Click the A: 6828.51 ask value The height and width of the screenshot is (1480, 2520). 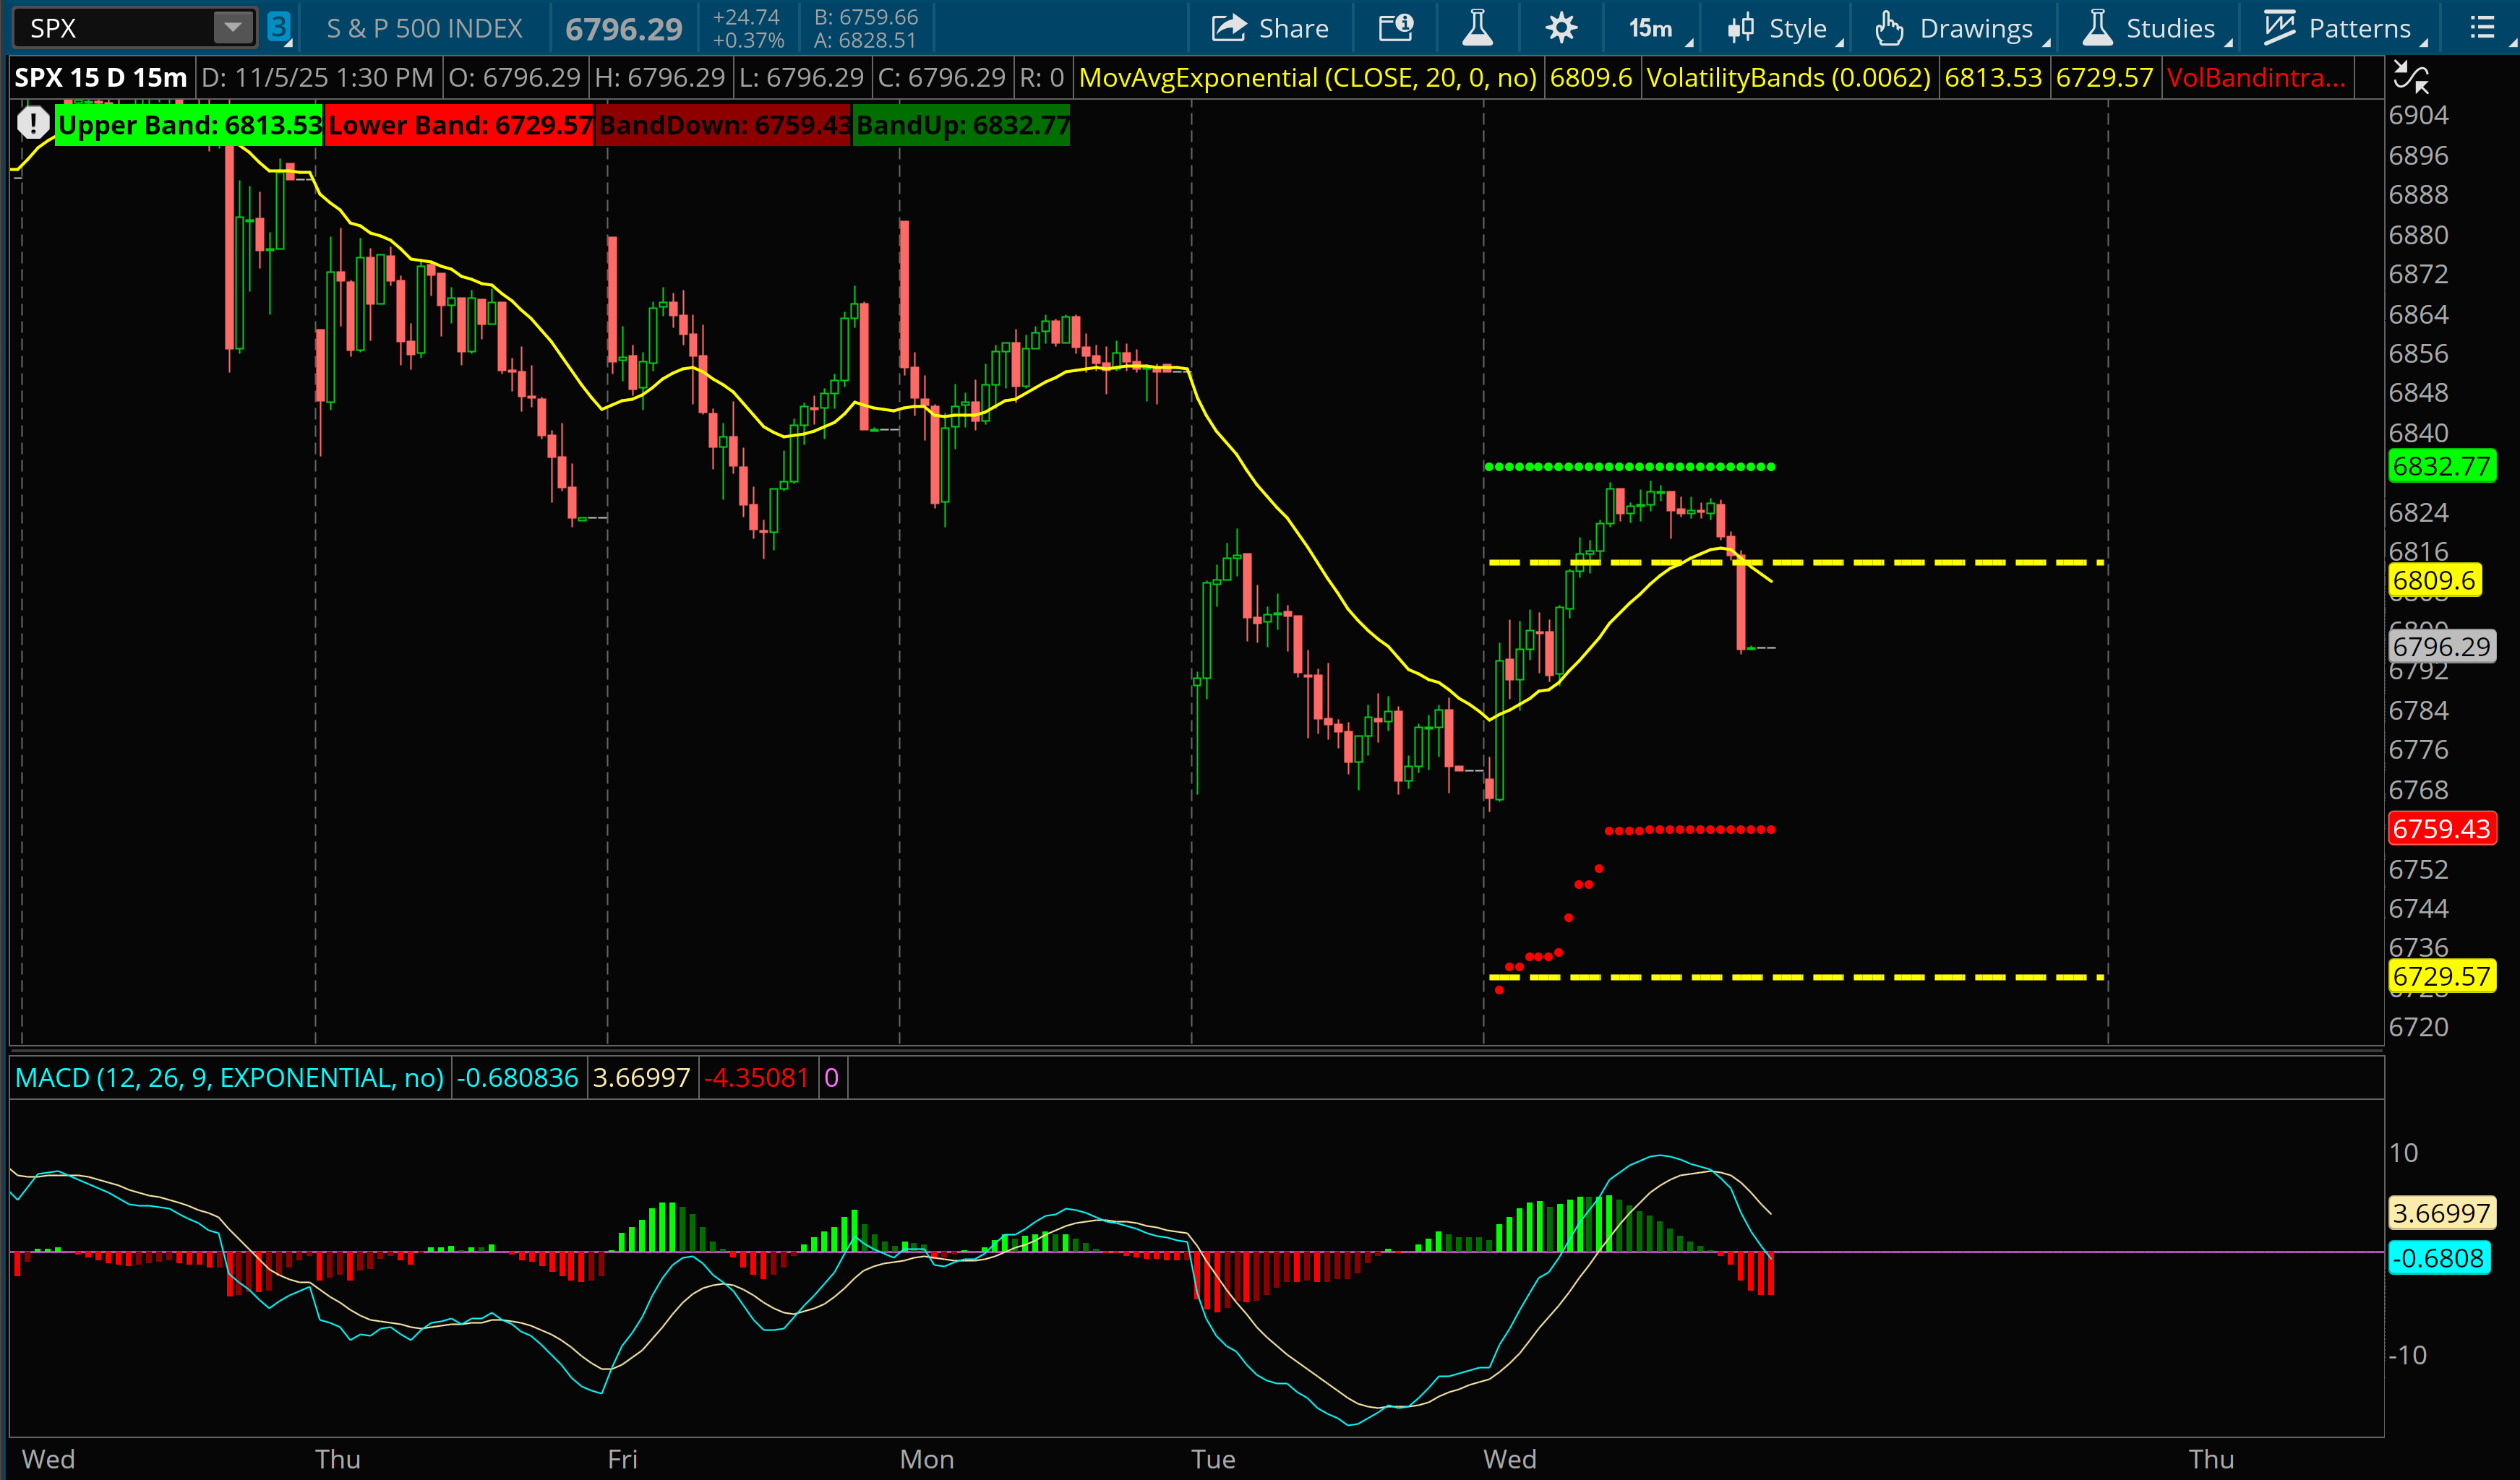[866, 40]
